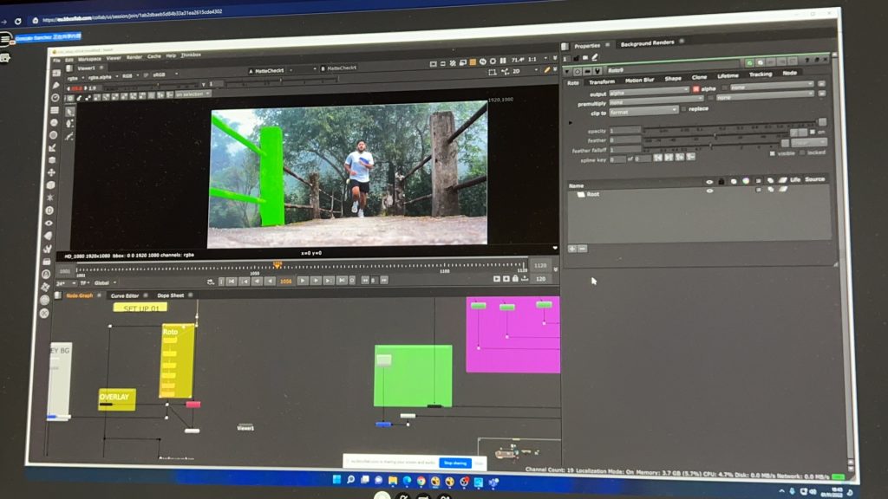Viewport: 888px width, 499px height.
Task: Switch to the Dope Sheet tab
Action: coord(171,295)
